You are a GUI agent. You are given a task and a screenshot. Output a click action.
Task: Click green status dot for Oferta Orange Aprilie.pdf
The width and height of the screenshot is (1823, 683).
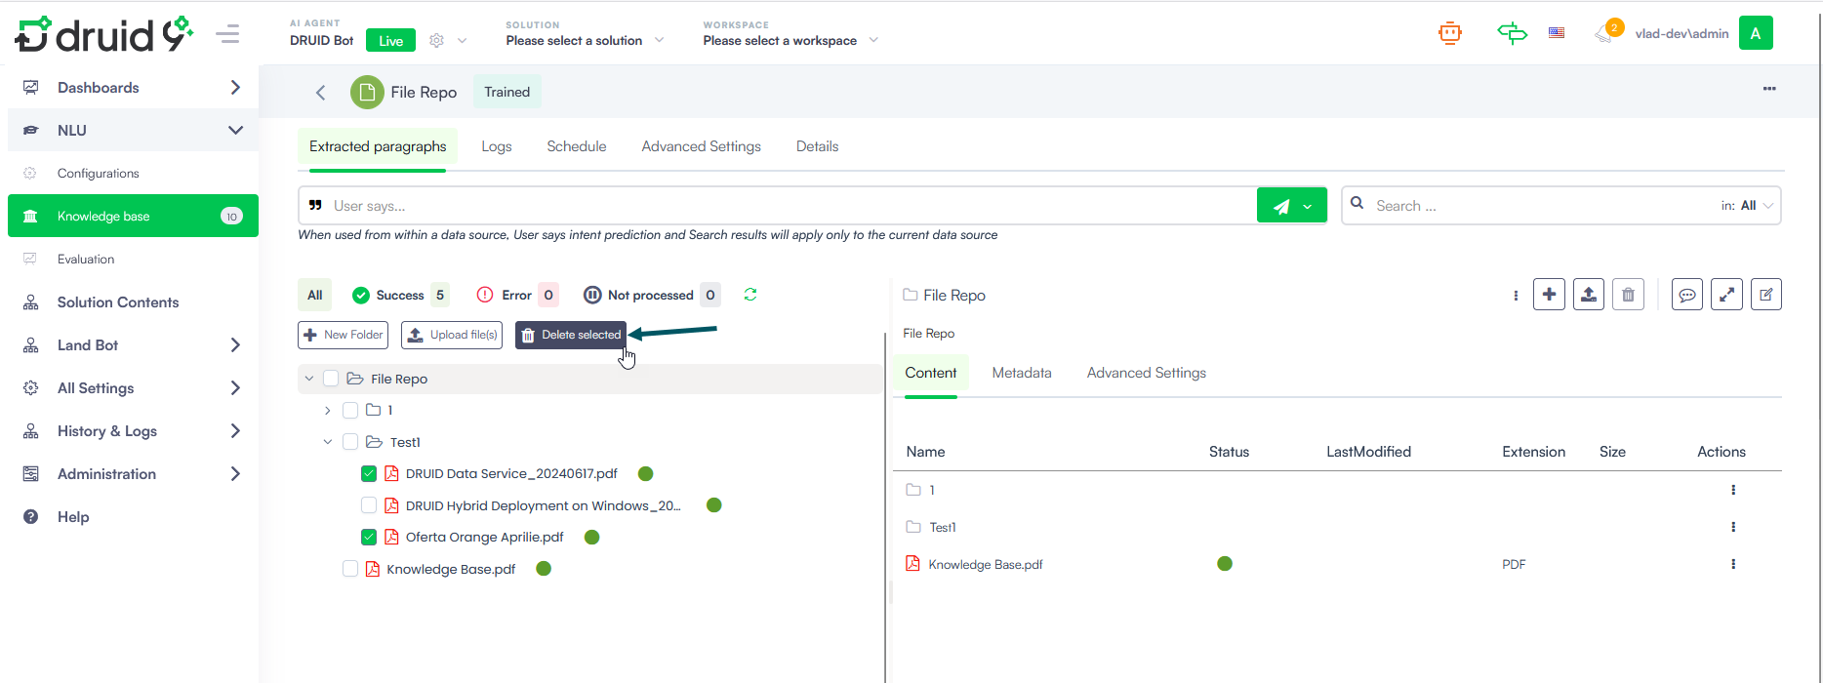click(591, 538)
